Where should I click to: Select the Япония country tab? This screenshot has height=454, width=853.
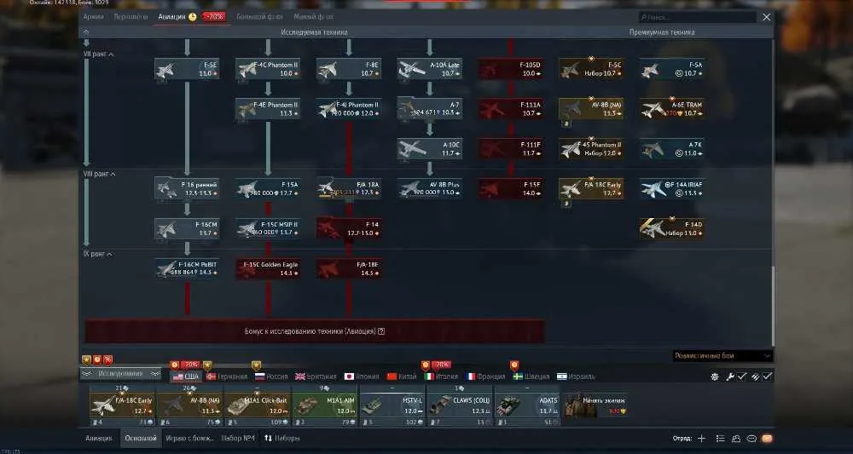click(x=363, y=376)
